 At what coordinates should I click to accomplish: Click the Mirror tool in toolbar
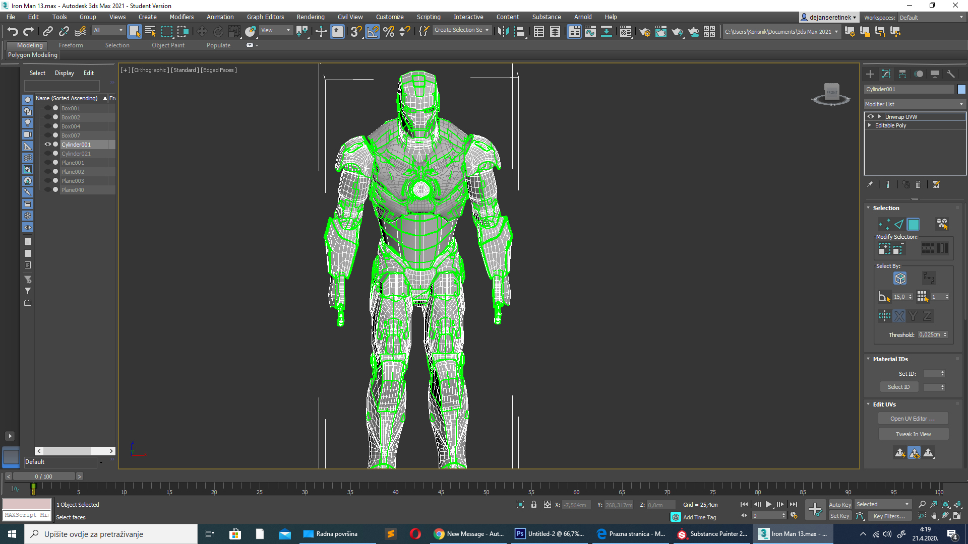(x=503, y=32)
